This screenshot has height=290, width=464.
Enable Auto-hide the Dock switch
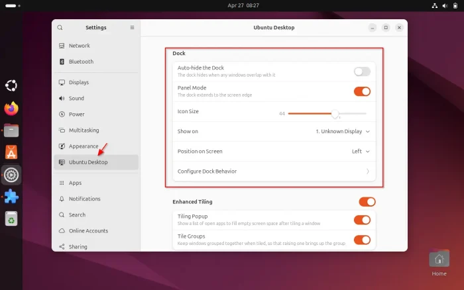point(362,72)
